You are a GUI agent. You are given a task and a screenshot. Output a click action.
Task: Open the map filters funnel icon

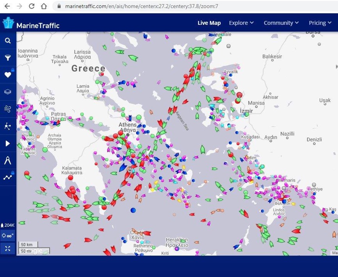pyautogui.click(x=8, y=58)
